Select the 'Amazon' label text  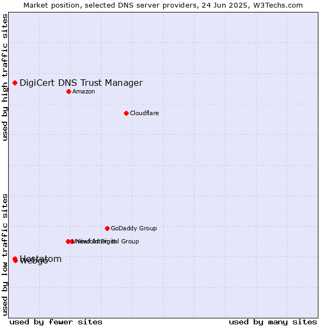click(x=84, y=91)
